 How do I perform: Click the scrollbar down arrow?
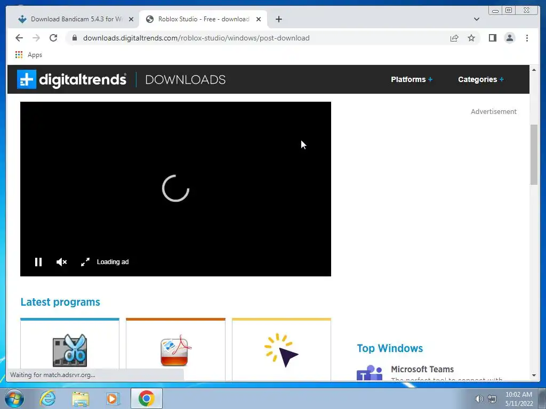(x=534, y=375)
